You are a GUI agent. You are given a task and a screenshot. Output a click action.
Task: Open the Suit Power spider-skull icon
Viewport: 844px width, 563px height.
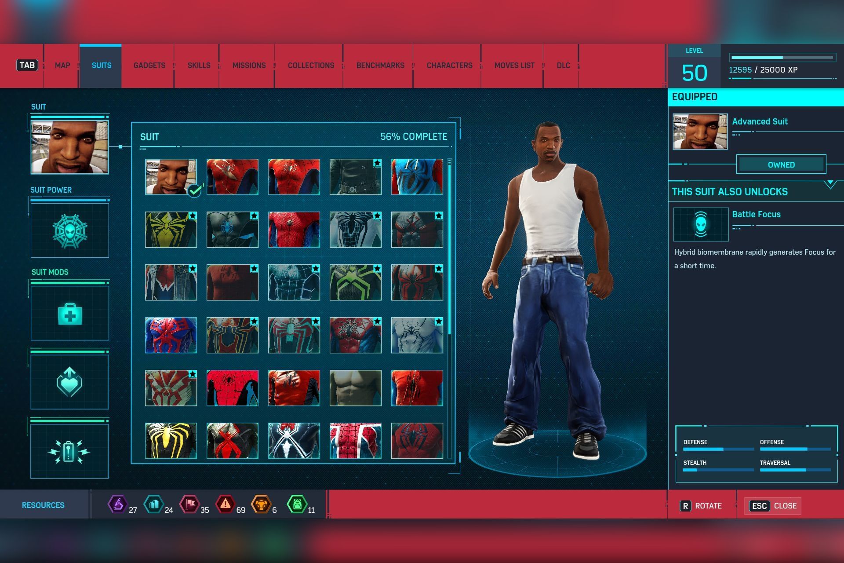(69, 230)
